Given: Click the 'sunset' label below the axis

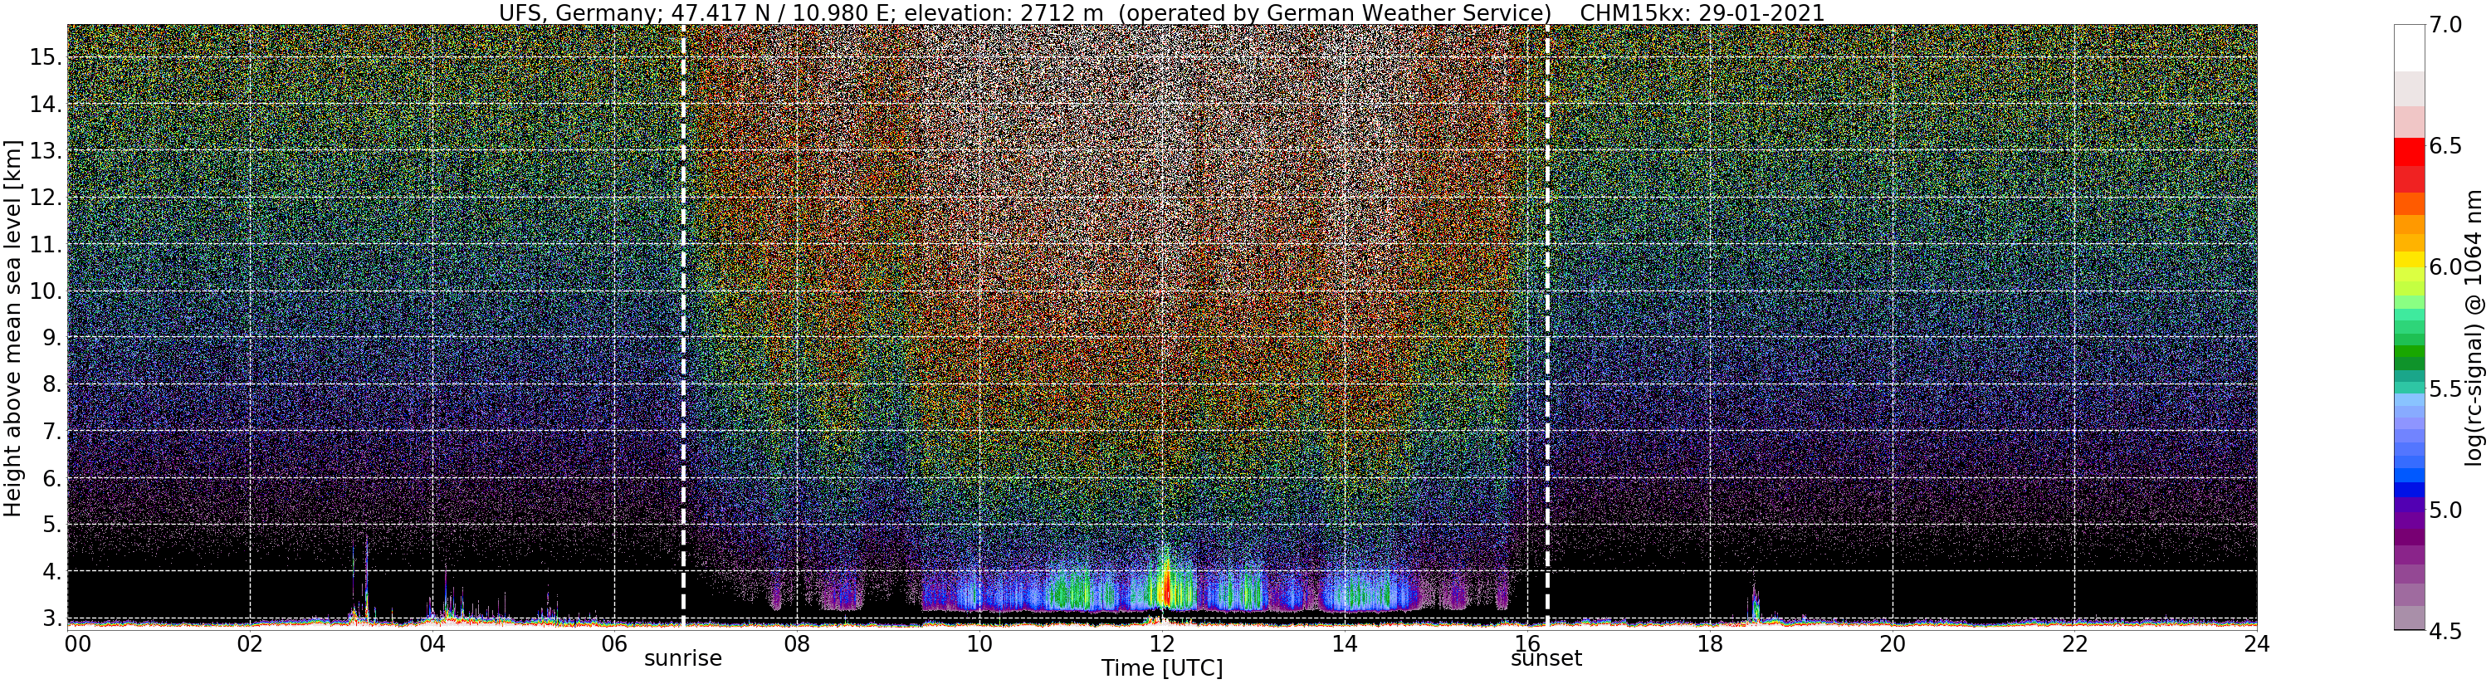Looking at the screenshot, I should click(1546, 659).
